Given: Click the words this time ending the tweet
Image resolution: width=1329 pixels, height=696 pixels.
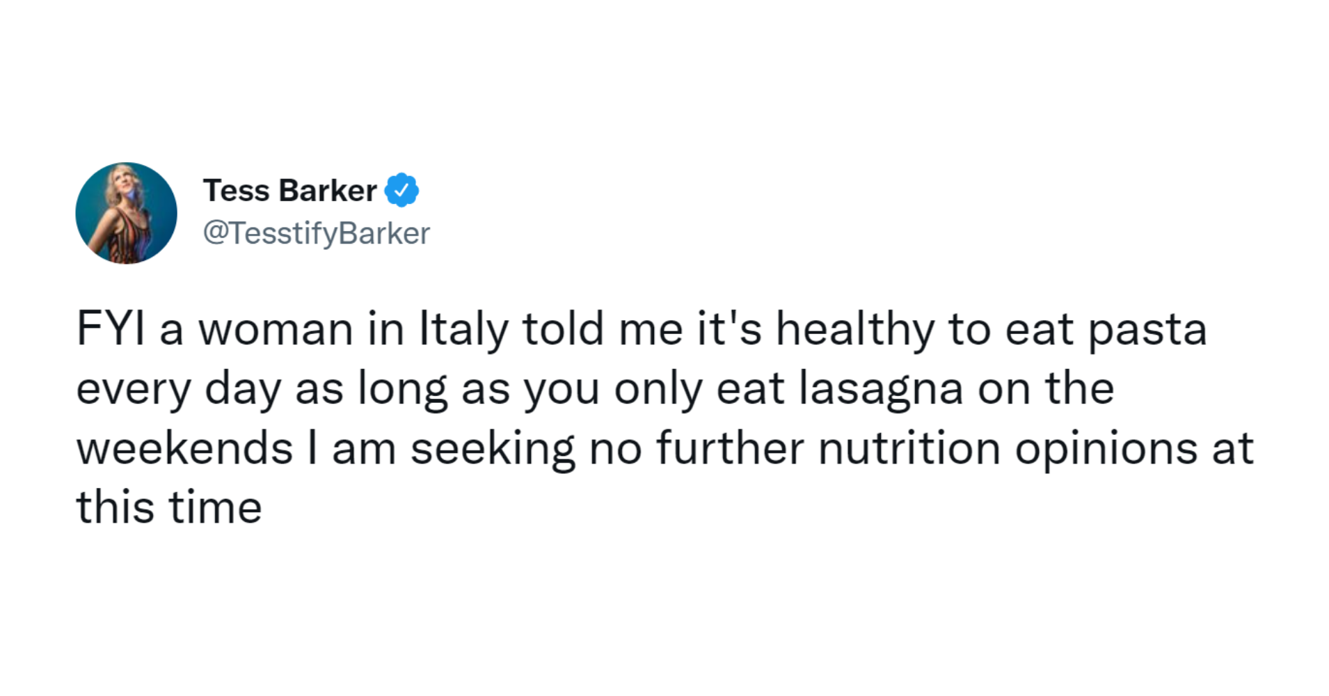Looking at the screenshot, I should point(169,507).
